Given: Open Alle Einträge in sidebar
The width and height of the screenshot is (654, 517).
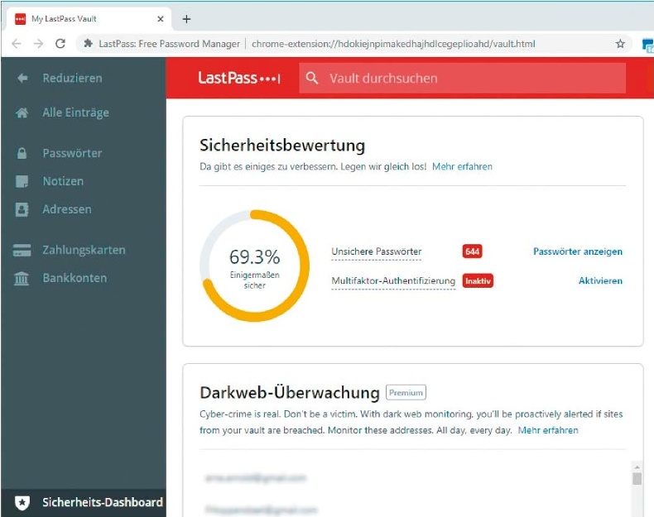Looking at the screenshot, I should pos(75,112).
